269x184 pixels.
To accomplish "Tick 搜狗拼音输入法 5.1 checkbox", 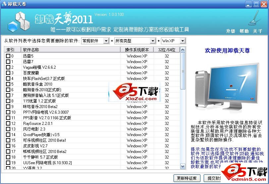I will [x=8, y=95].
